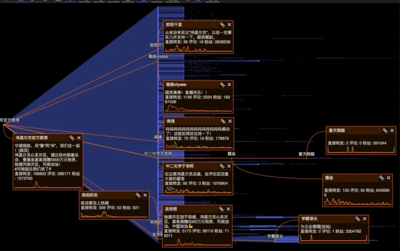Pin the 董天熊猫 info card
The height and width of the screenshot is (251, 400).
pyautogui.click(x=385, y=130)
